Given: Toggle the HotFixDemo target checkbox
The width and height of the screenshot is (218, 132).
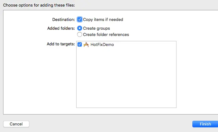Looking at the screenshot, I should 80,45.
